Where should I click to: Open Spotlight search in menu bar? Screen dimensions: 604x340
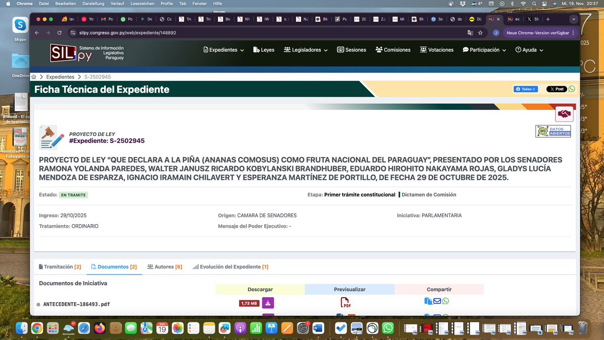(535, 4)
